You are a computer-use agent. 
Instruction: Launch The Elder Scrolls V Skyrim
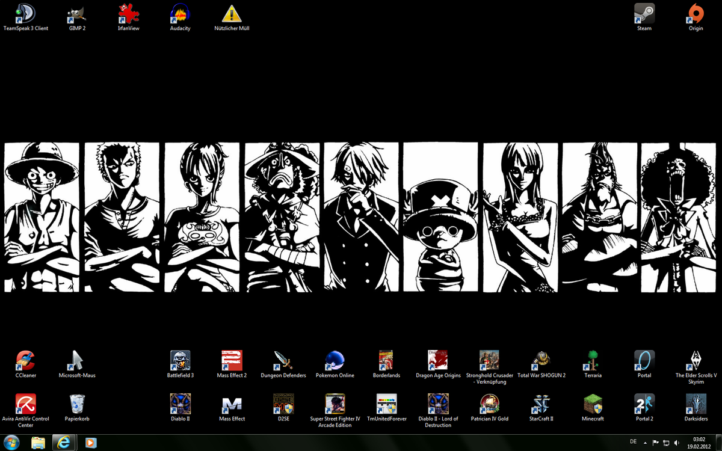(696, 367)
